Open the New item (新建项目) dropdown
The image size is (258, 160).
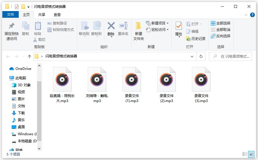coord(157,23)
